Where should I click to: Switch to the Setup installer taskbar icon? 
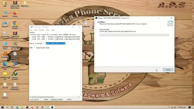(52, 107)
